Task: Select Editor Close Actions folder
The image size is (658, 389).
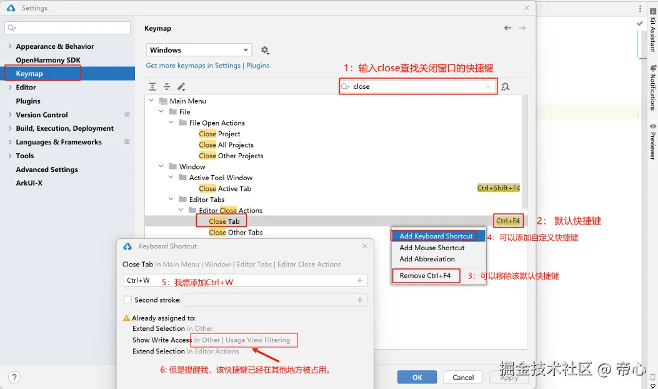Action: coord(226,210)
